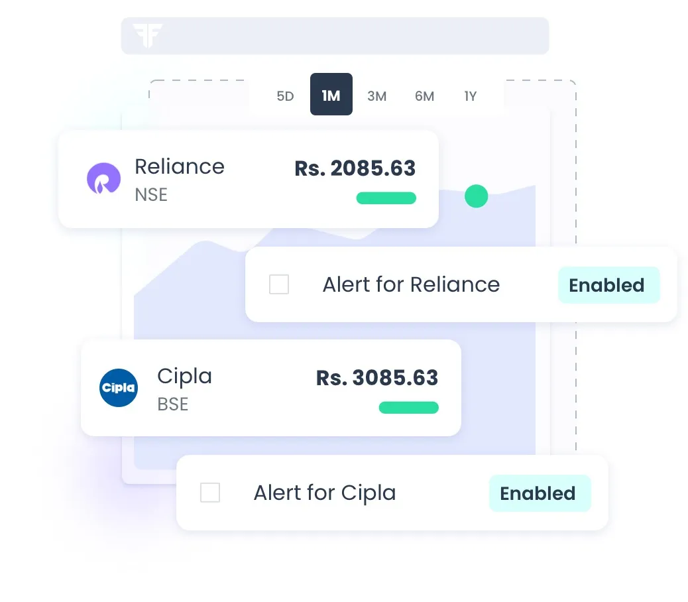Viewport: 688px width, 602px height.
Task: Show the 3M chart range
Action: coord(377,96)
